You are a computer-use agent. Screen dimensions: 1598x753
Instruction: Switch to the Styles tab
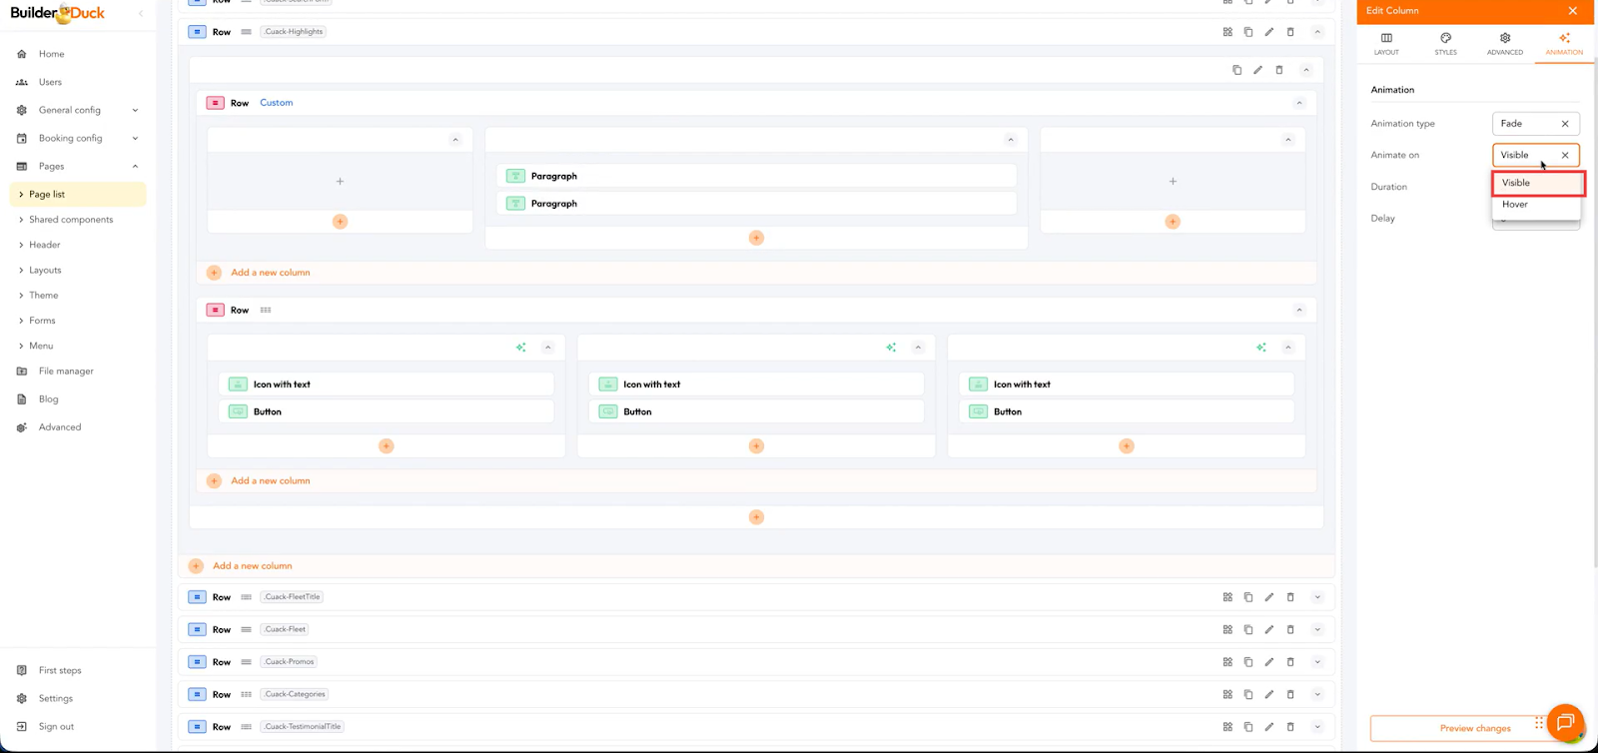pos(1445,44)
